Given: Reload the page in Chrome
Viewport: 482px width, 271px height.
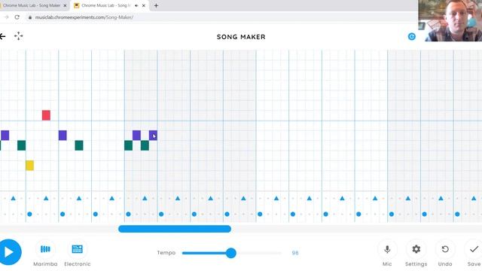Looking at the screenshot, I should click(17, 17).
